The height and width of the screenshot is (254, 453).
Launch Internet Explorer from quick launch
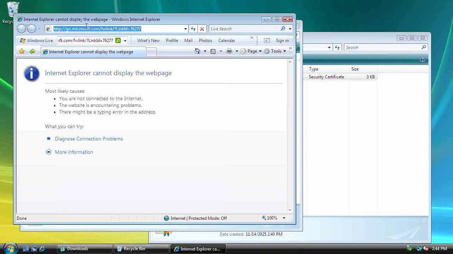coord(42,249)
